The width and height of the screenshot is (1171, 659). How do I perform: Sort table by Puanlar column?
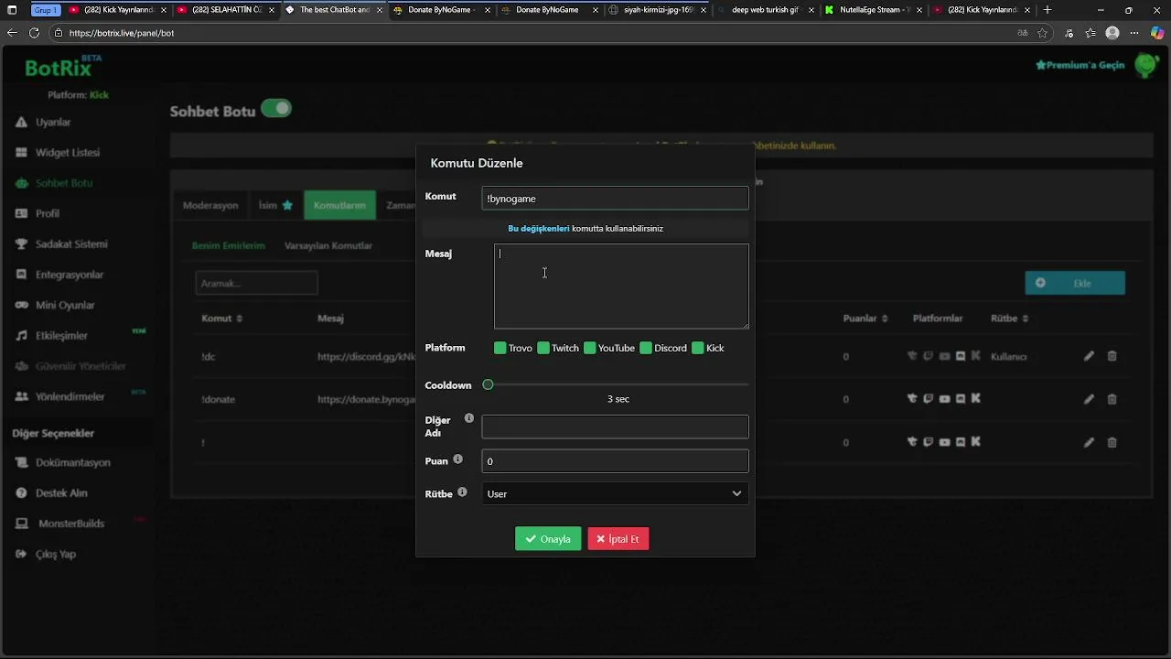click(x=865, y=319)
